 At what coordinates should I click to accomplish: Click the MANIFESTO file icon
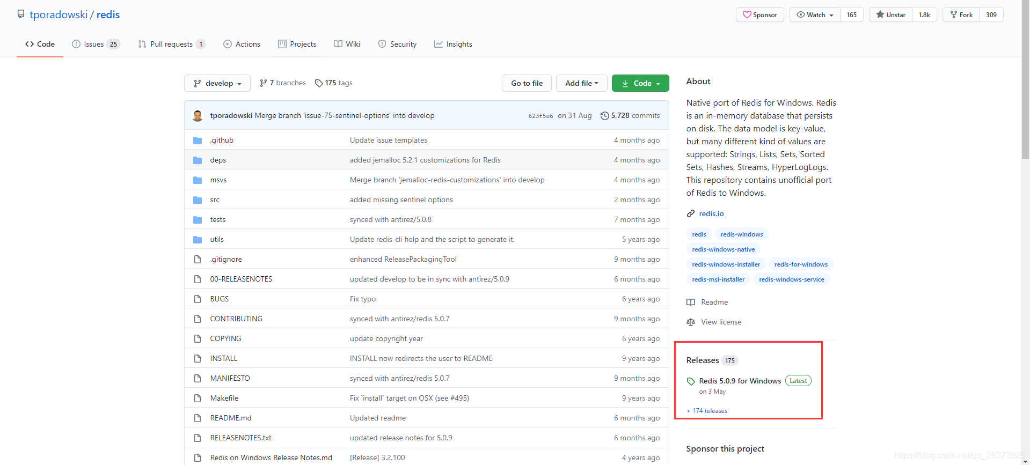click(x=198, y=379)
